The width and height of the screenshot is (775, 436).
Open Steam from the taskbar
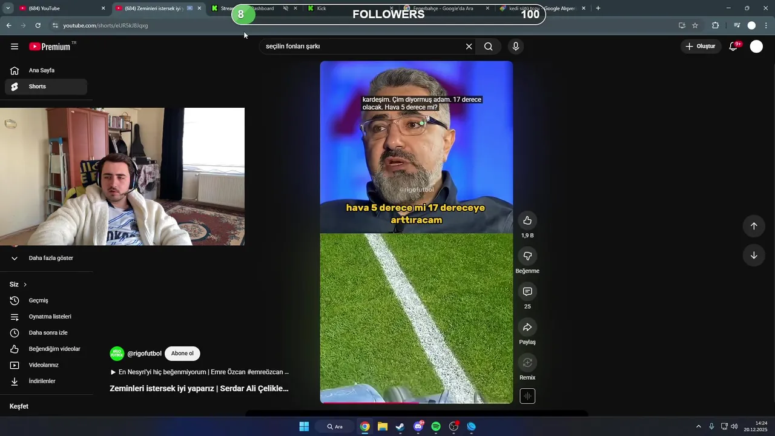[400, 426]
